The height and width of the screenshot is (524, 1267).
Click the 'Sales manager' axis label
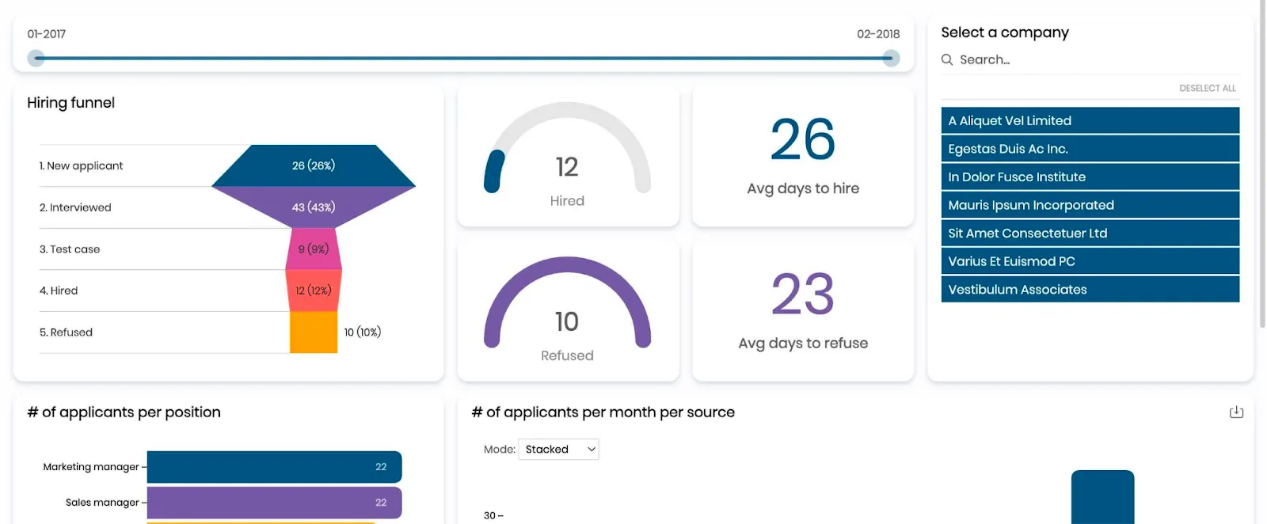tap(102, 503)
